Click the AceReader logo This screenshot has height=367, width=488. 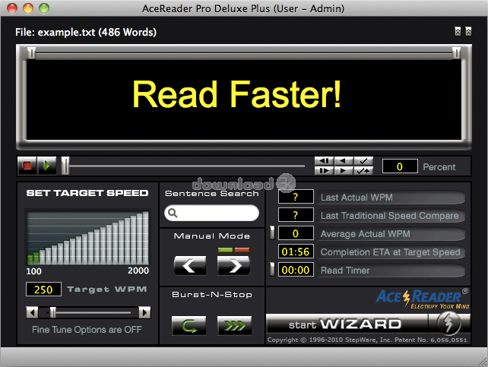coord(418,299)
